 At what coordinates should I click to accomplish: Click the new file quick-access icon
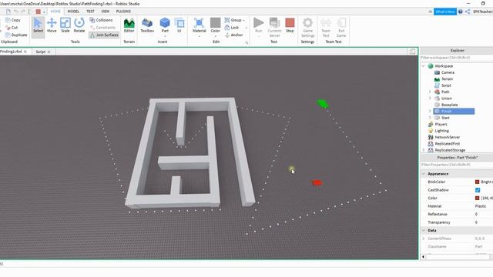point(8,12)
